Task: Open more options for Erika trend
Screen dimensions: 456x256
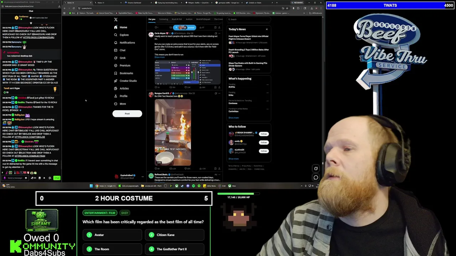Action: pyautogui.click(x=268, y=93)
